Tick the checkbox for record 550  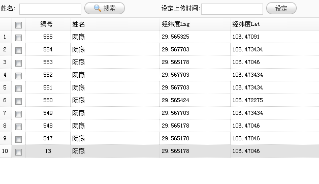point(18,101)
